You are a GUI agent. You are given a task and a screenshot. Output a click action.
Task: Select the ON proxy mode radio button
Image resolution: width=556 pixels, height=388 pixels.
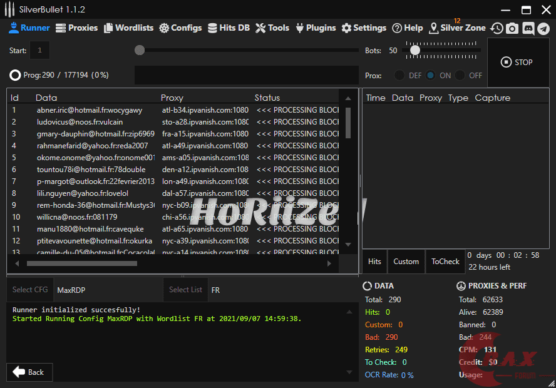click(x=430, y=76)
